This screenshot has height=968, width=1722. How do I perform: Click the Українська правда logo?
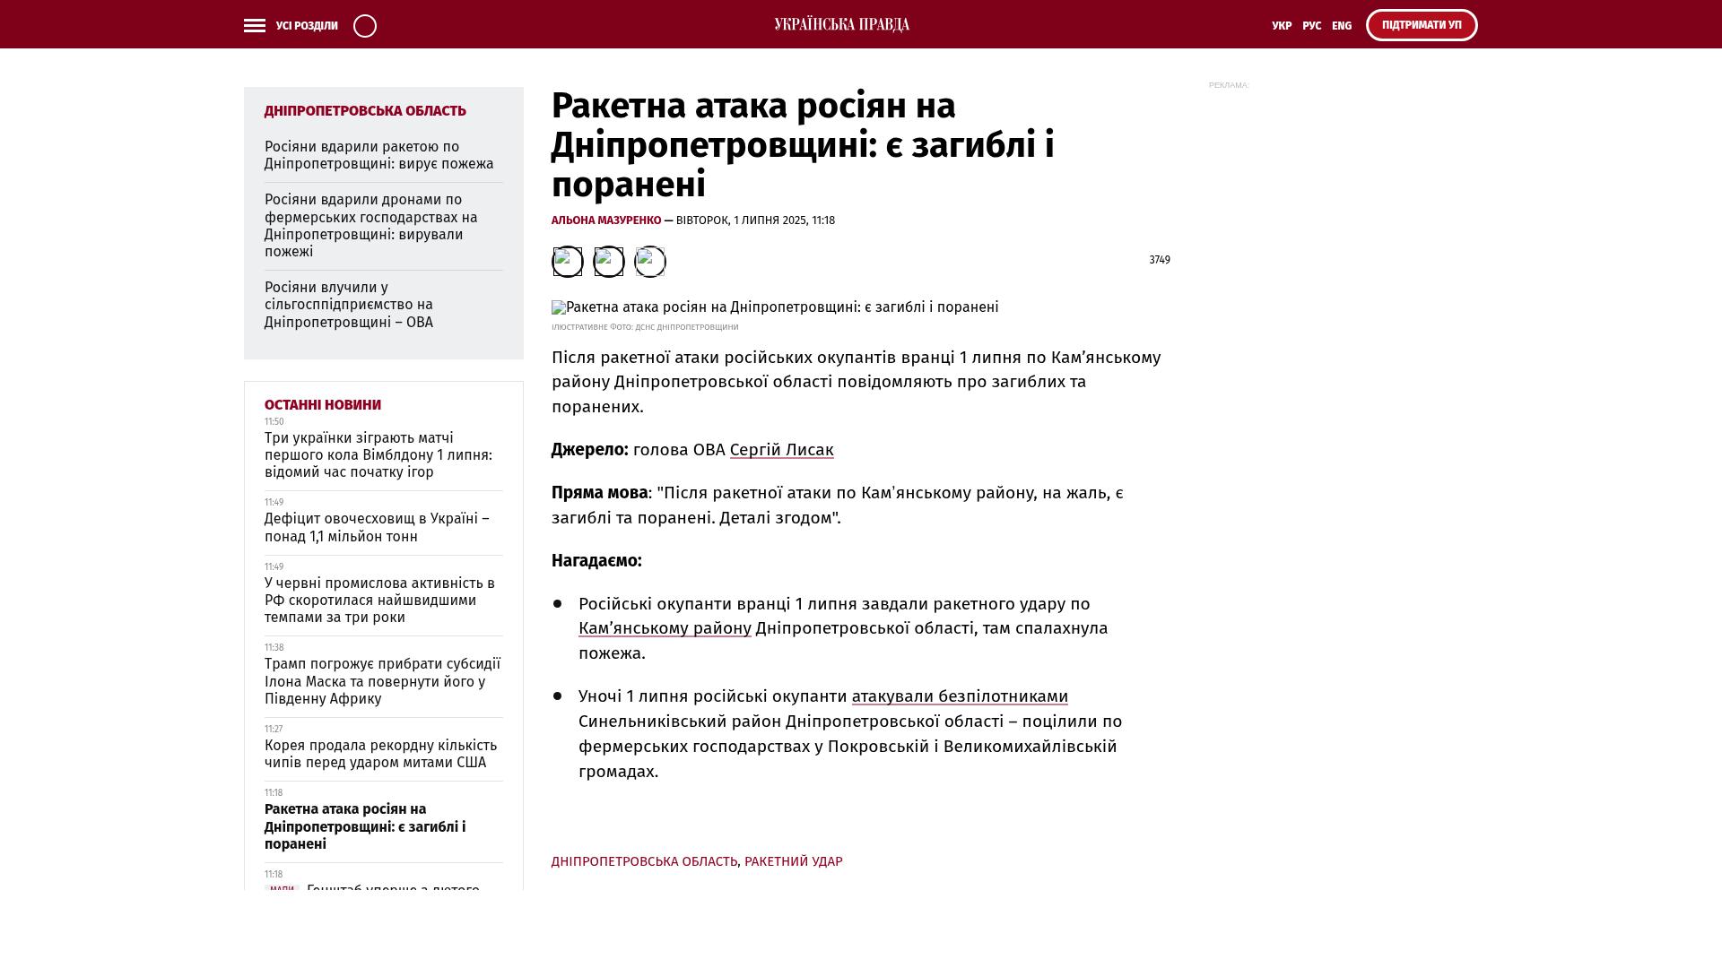point(841,25)
